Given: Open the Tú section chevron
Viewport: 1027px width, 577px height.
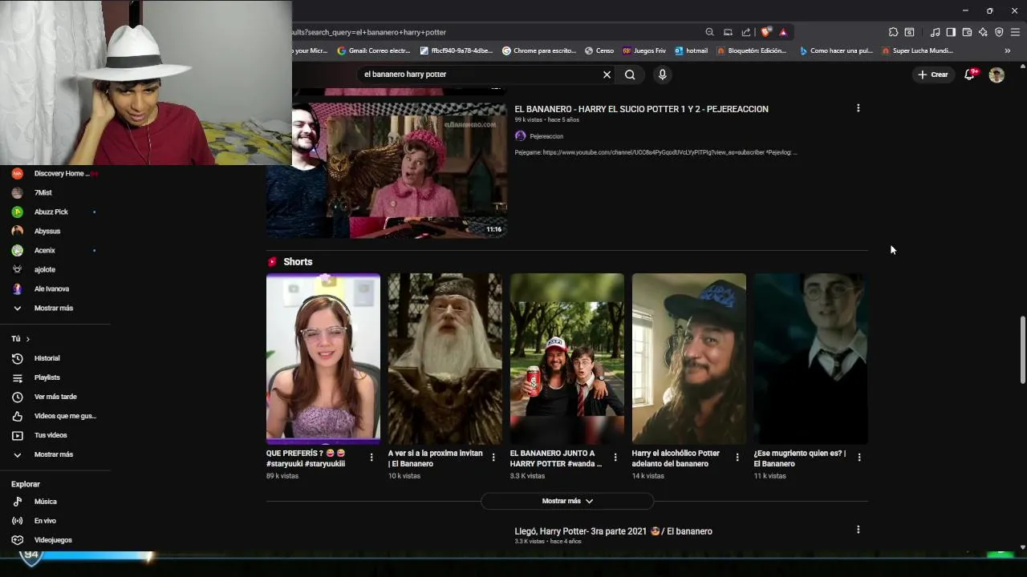Looking at the screenshot, I should [27, 339].
